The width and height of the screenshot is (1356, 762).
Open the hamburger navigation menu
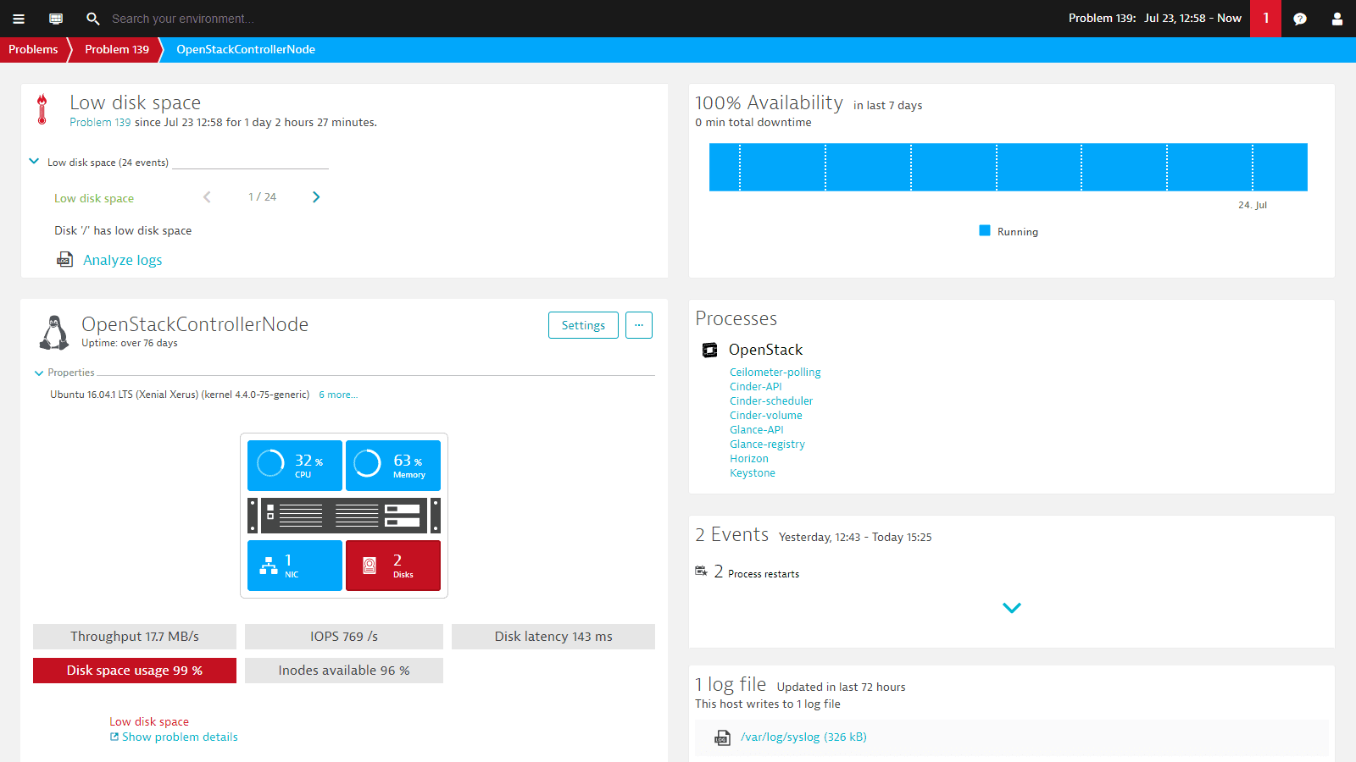(19, 19)
